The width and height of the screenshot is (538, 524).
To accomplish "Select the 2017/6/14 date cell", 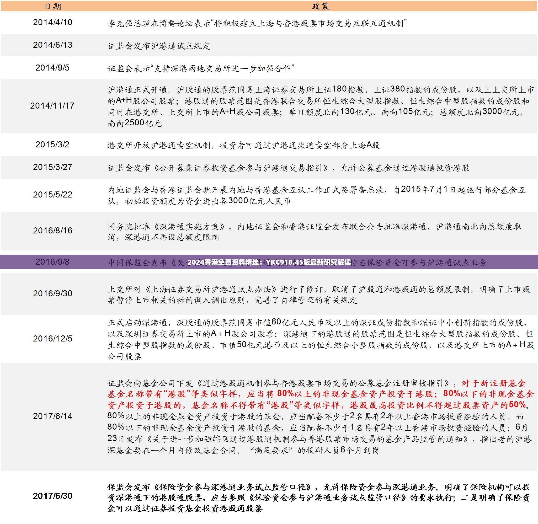I will 52,416.
